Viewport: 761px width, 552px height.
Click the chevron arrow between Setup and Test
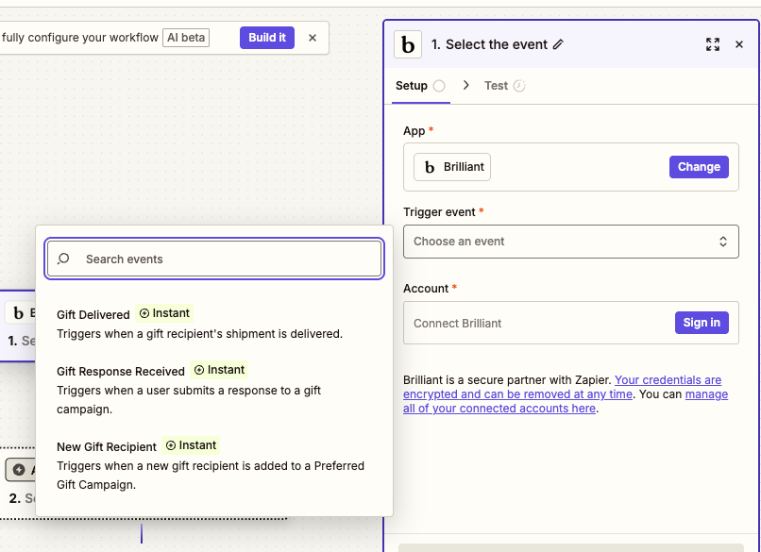point(465,85)
